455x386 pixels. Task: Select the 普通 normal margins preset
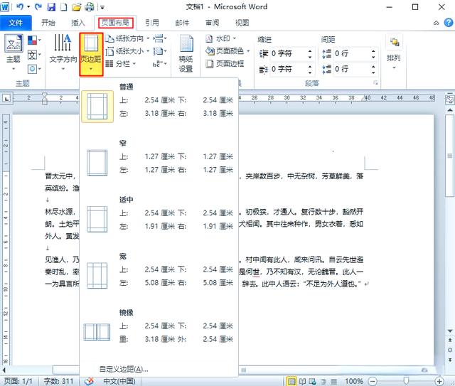159,102
